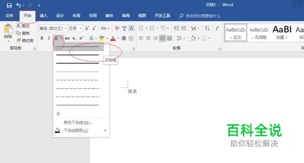Apply text highlight color

[x=101, y=38]
